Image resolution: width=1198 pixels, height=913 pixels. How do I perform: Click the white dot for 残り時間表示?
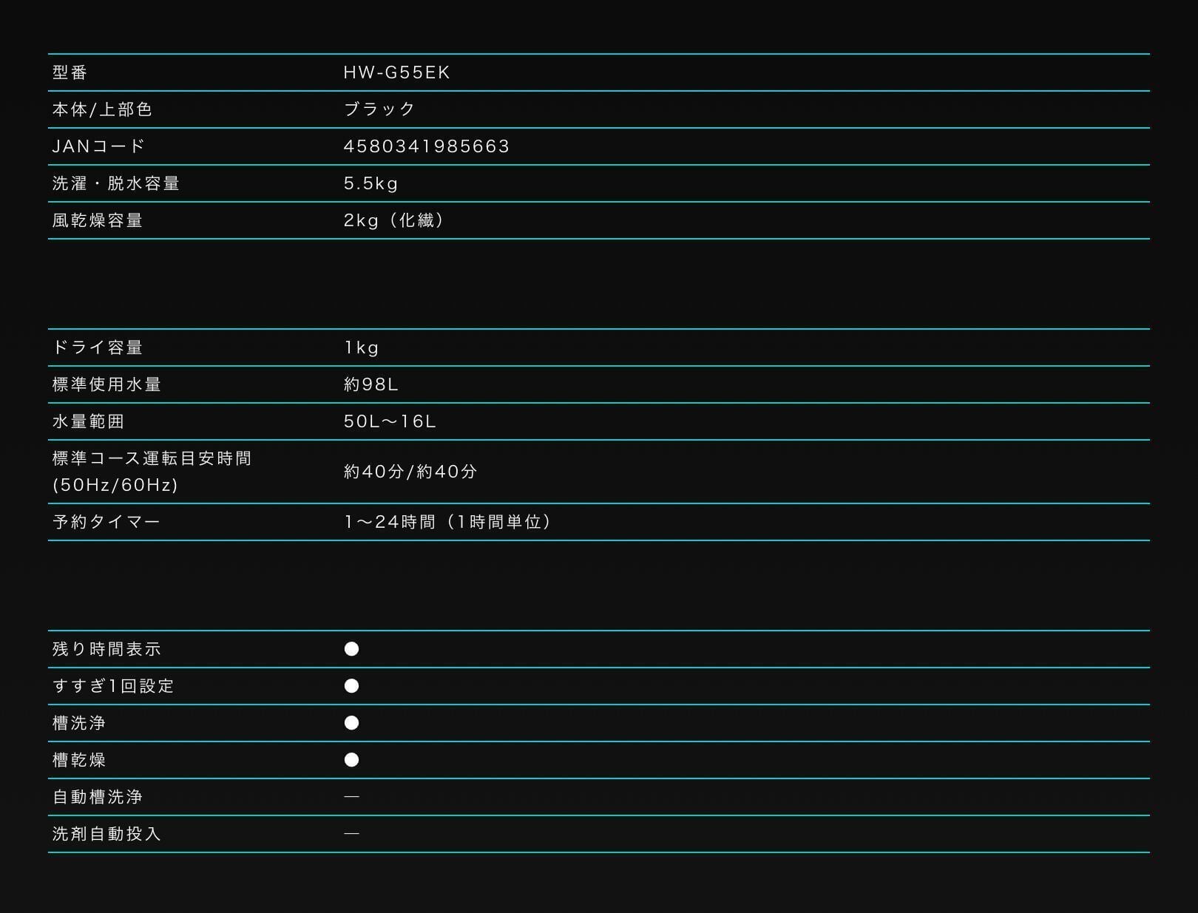[x=352, y=649]
